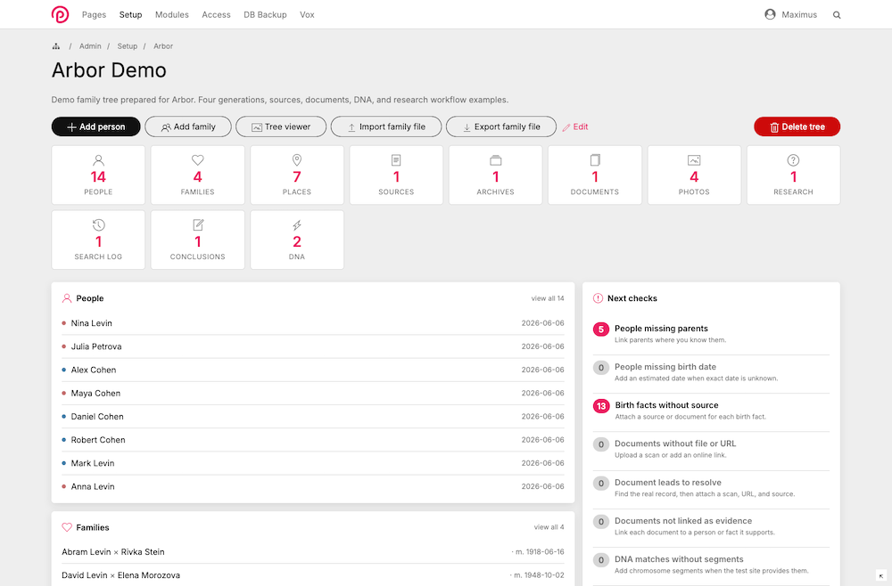892x586 pixels.
Task: Open the Photos stat card
Action: pos(694,175)
